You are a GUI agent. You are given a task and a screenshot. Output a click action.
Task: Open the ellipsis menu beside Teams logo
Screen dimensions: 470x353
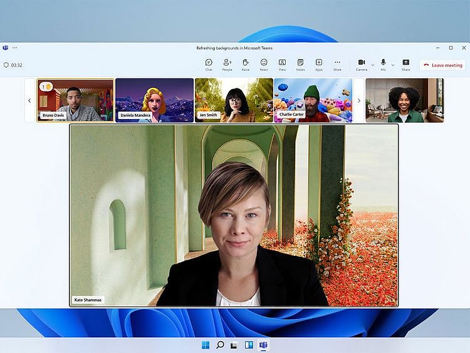coord(14,48)
